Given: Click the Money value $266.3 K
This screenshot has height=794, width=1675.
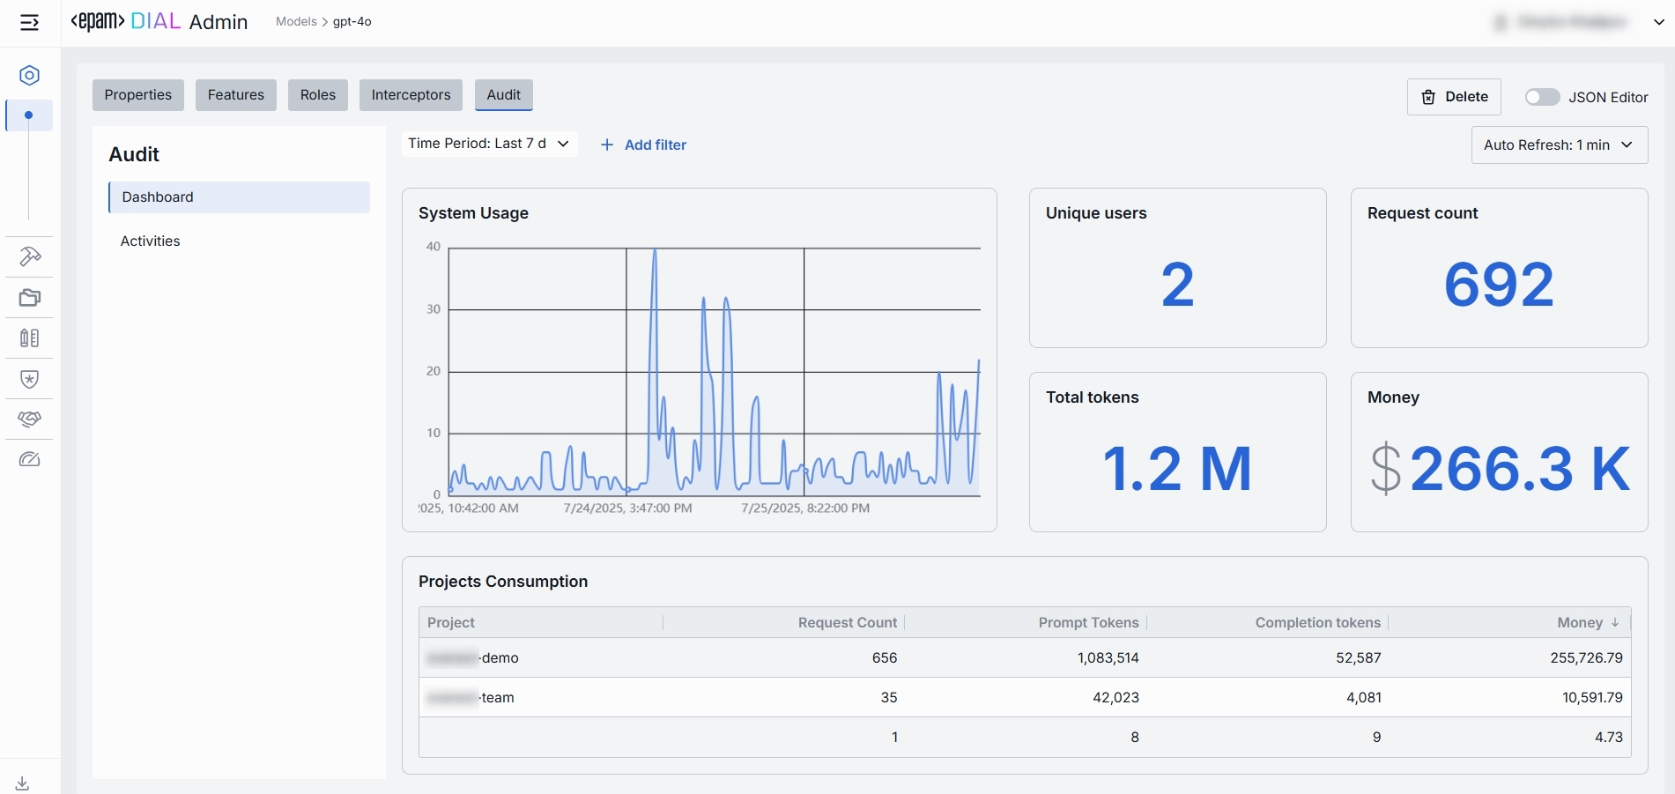Looking at the screenshot, I should [x=1501, y=469].
